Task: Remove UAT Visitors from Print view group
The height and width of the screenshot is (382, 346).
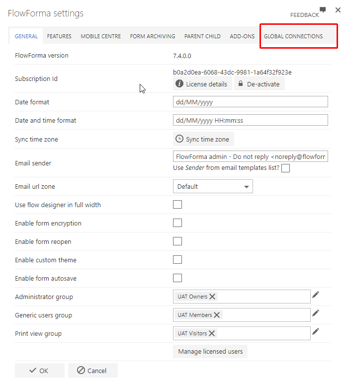Action: [x=212, y=333]
